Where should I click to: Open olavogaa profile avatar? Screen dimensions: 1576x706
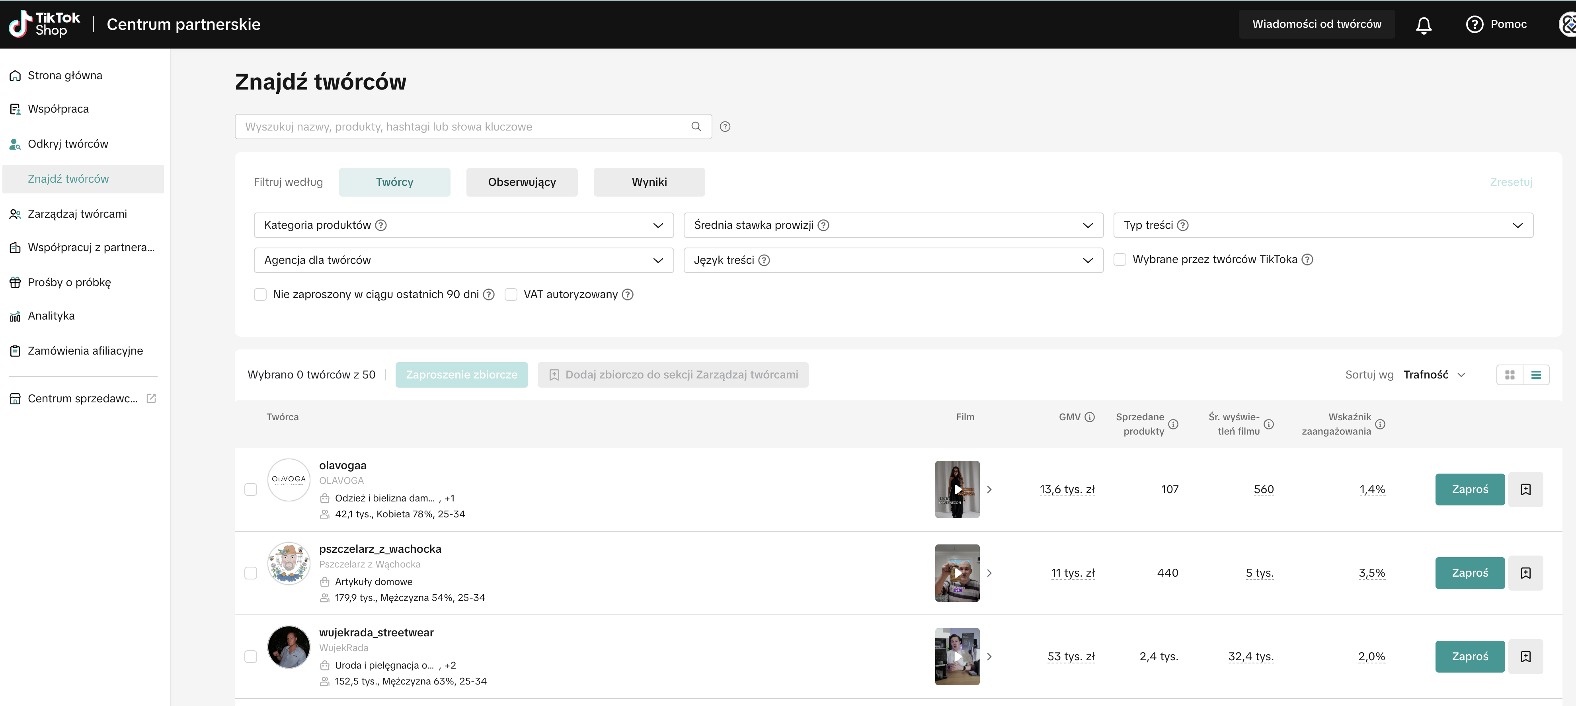pos(289,480)
